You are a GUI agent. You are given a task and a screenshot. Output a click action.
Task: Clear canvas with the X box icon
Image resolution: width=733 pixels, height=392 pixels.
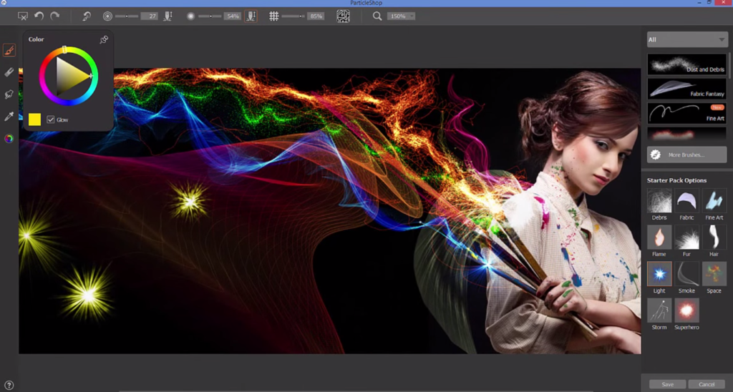22,16
